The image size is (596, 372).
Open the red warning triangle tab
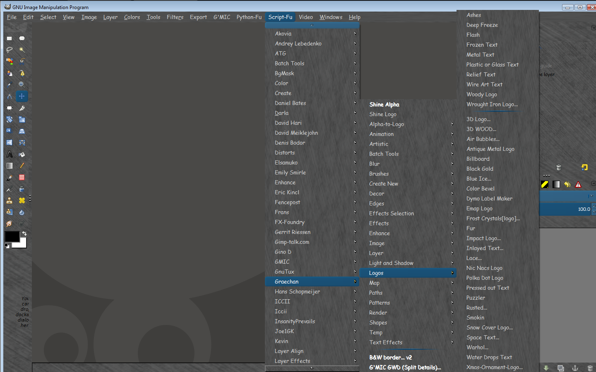click(x=578, y=184)
